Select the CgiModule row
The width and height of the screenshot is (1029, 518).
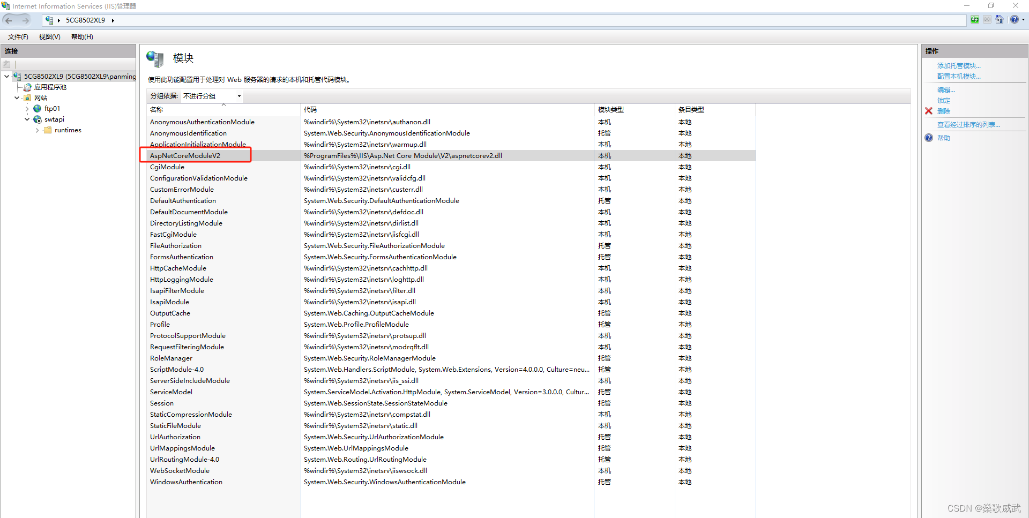tap(451, 167)
